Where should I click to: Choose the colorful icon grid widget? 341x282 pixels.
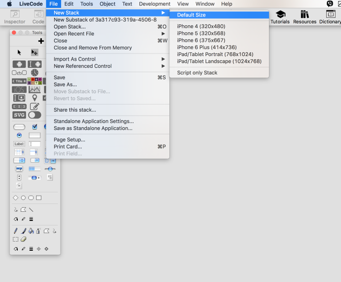[x=34, y=81]
